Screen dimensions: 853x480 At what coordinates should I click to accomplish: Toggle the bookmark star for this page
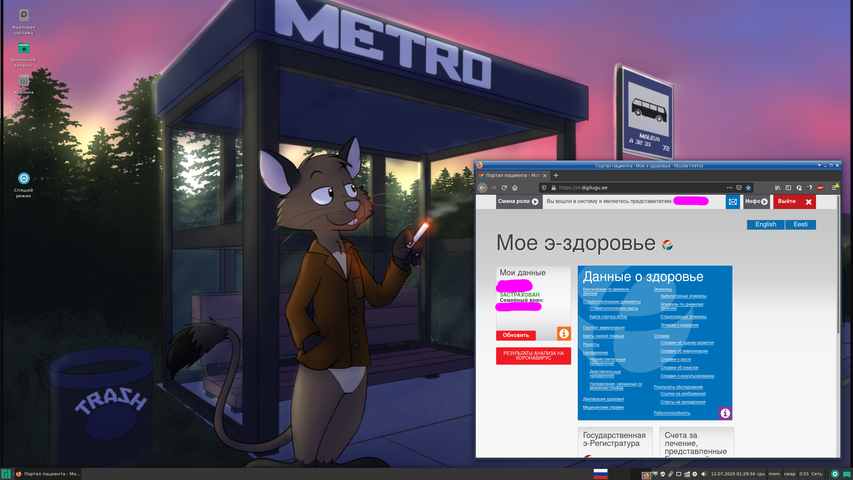748,188
